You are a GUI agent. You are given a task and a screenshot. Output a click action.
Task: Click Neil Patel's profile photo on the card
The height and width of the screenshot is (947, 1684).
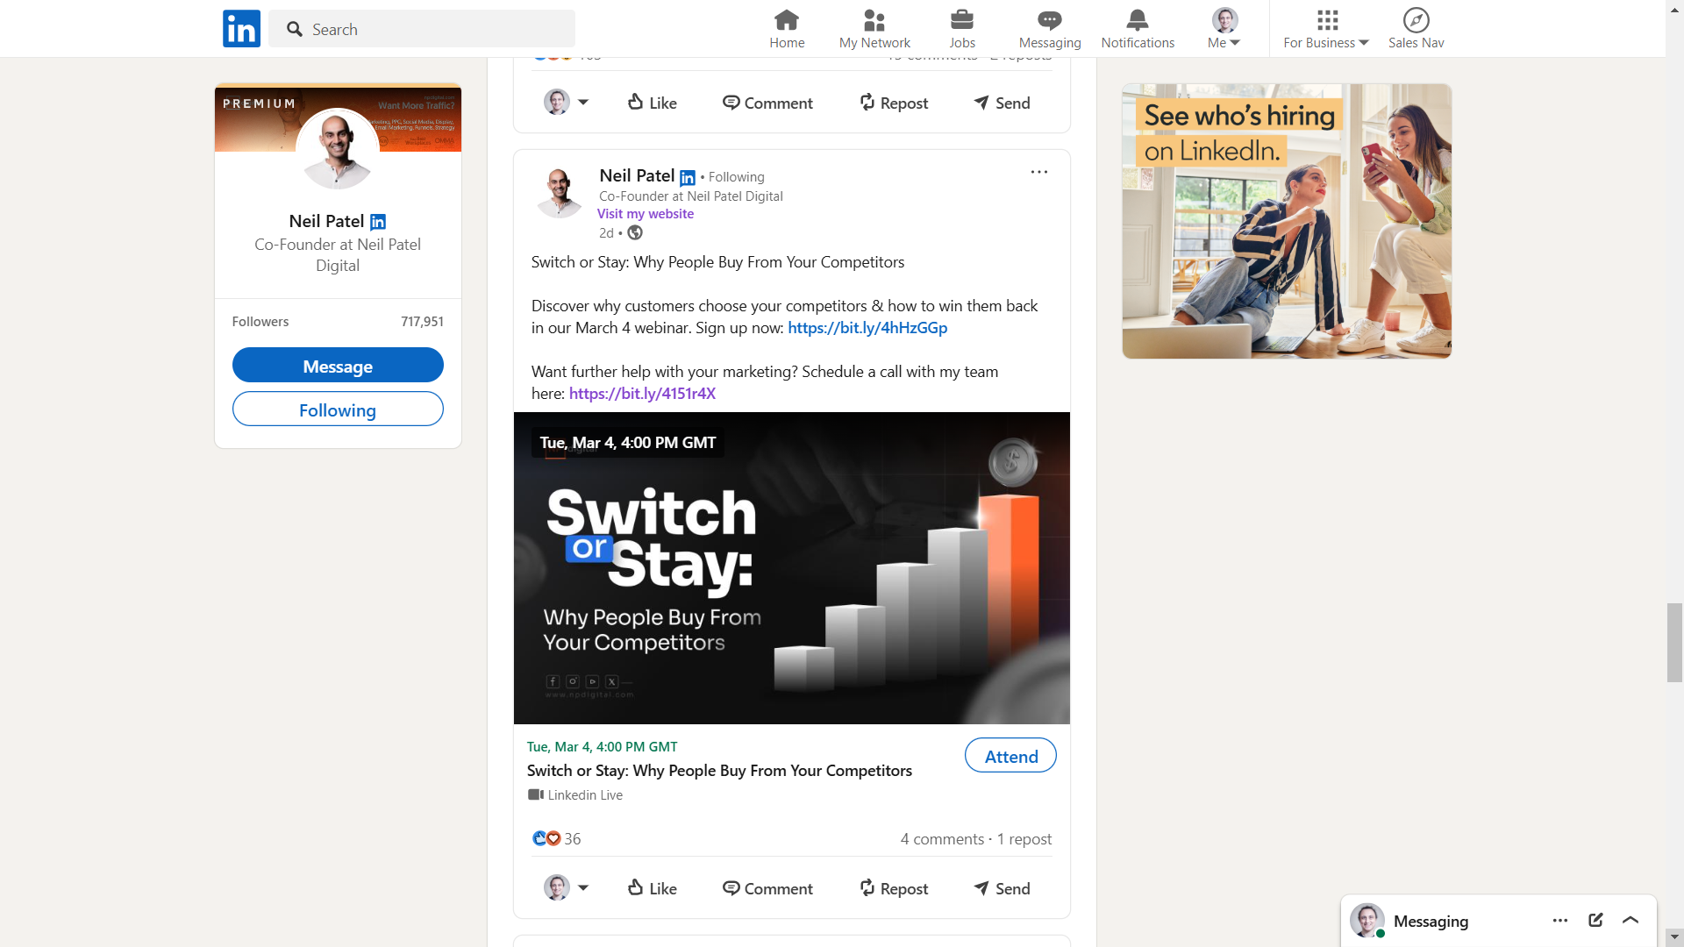click(338, 149)
